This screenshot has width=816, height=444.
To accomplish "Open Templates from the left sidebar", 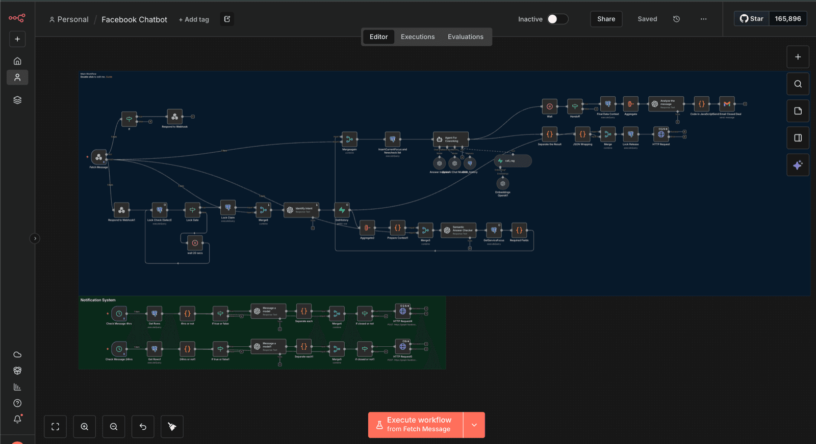I will click(17, 371).
